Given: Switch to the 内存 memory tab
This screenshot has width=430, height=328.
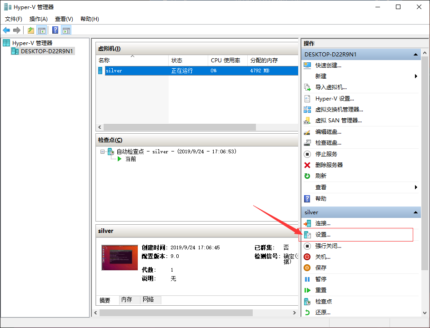Looking at the screenshot, I should 127,299.
